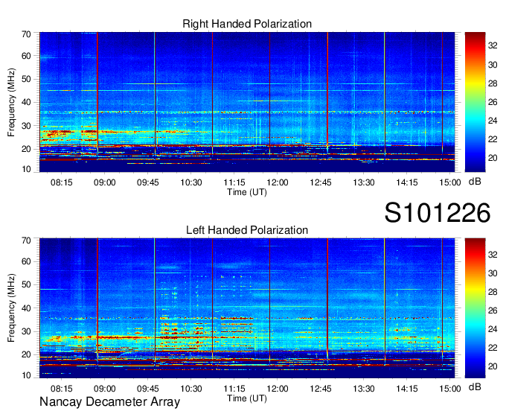Click the 12:45 tick of the left-handed plot

point(321,389)
